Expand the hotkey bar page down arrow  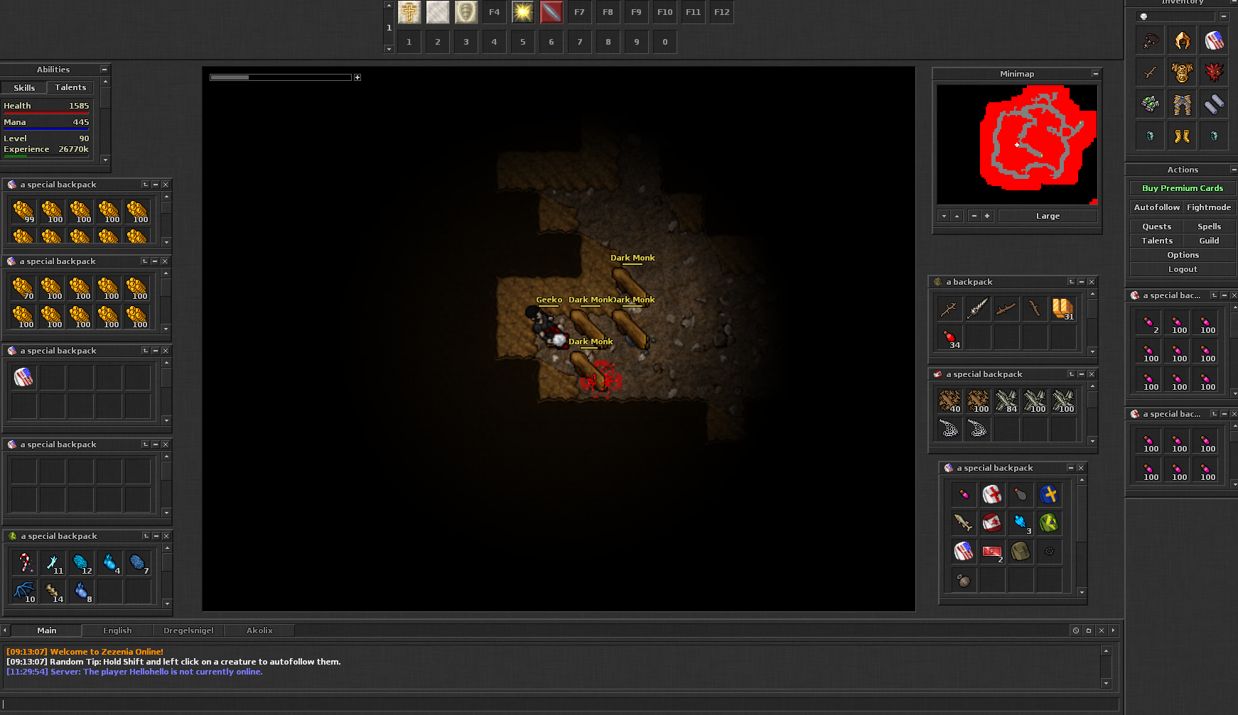pos(389,49)
